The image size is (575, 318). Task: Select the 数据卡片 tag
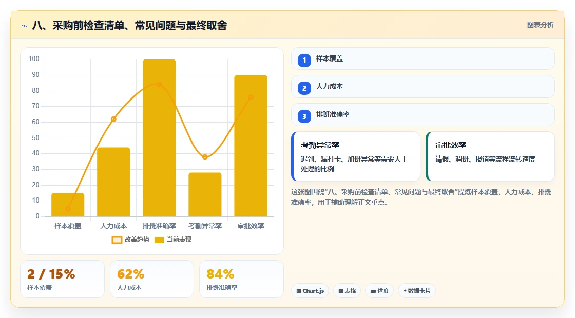click(416, 291)
